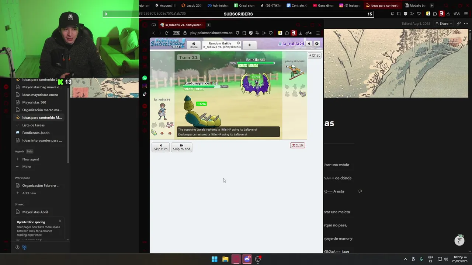
Task: Open Windows Start menu
Action: [x=214, y=259]
